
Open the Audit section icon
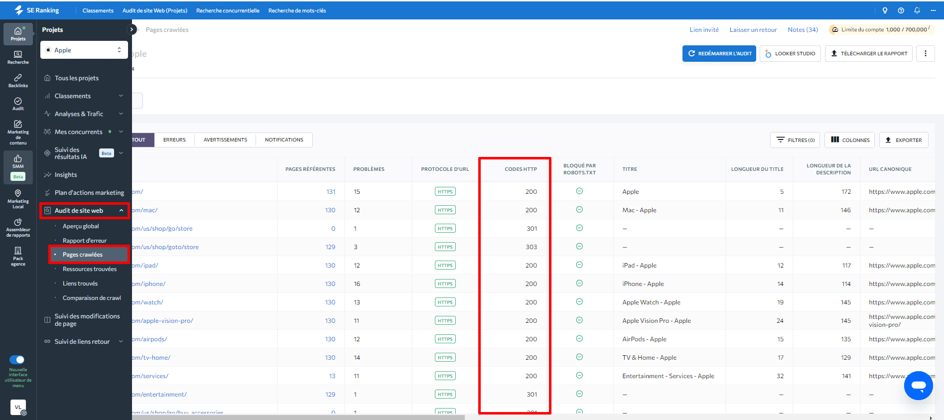point(18,104)
